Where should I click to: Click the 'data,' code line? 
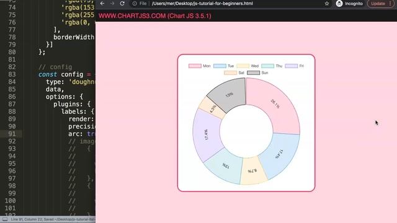[55, 89]
